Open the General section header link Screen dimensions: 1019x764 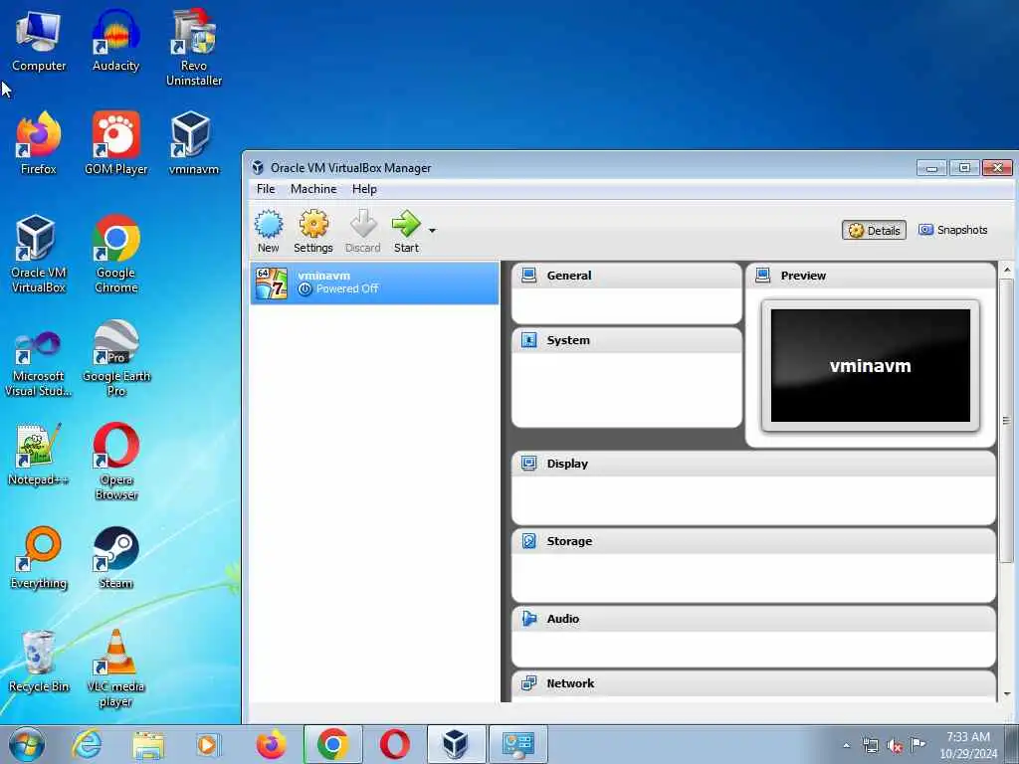pyautogui.click(x=569, y=276)
